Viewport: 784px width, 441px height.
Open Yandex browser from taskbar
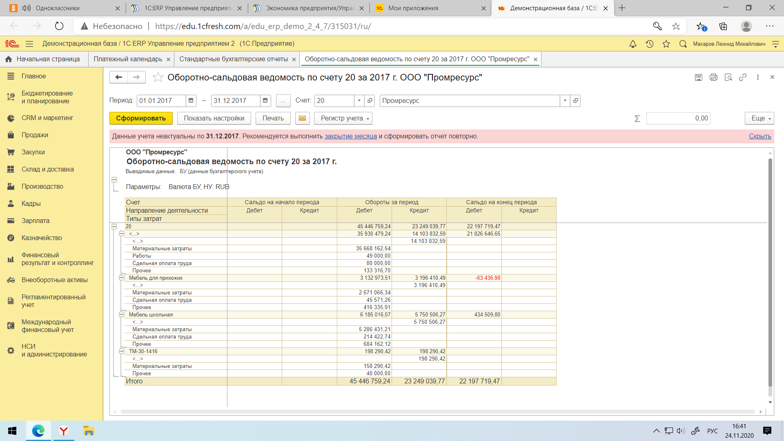coord(64,431)
